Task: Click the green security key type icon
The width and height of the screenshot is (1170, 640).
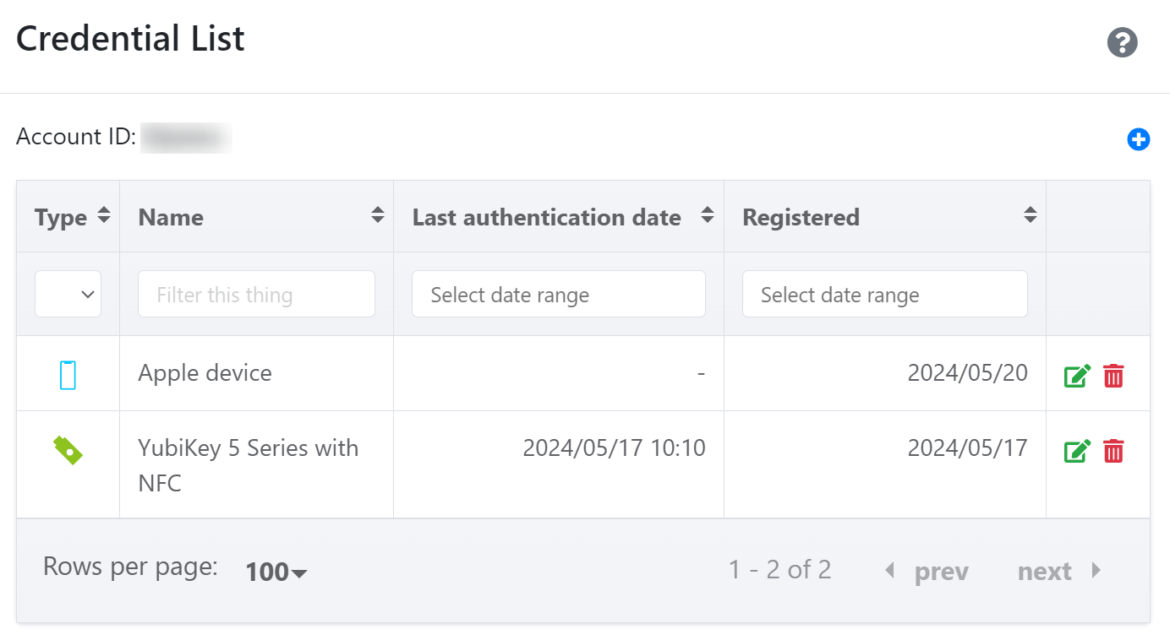Action: 68,450
